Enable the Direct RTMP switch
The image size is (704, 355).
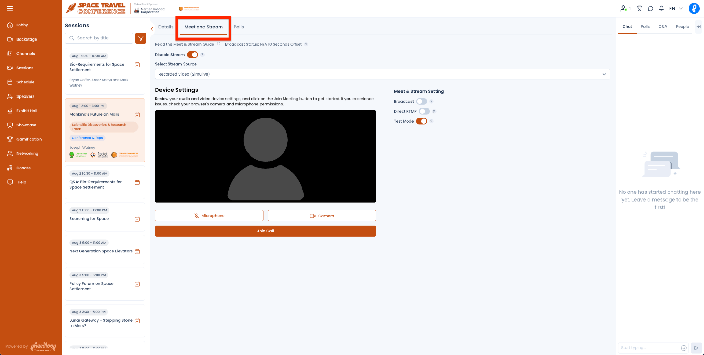pyautogui.click(x=424, y=111)
